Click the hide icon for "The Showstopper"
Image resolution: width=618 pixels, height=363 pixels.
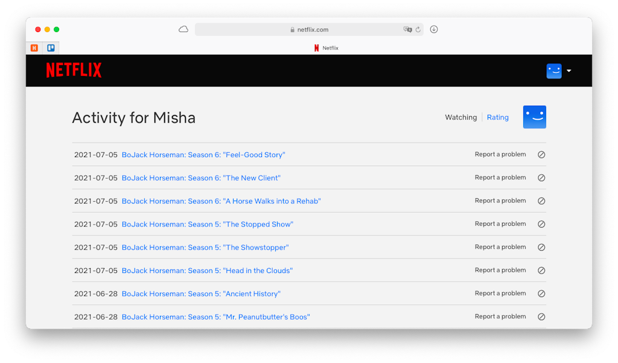pos(541,247)
